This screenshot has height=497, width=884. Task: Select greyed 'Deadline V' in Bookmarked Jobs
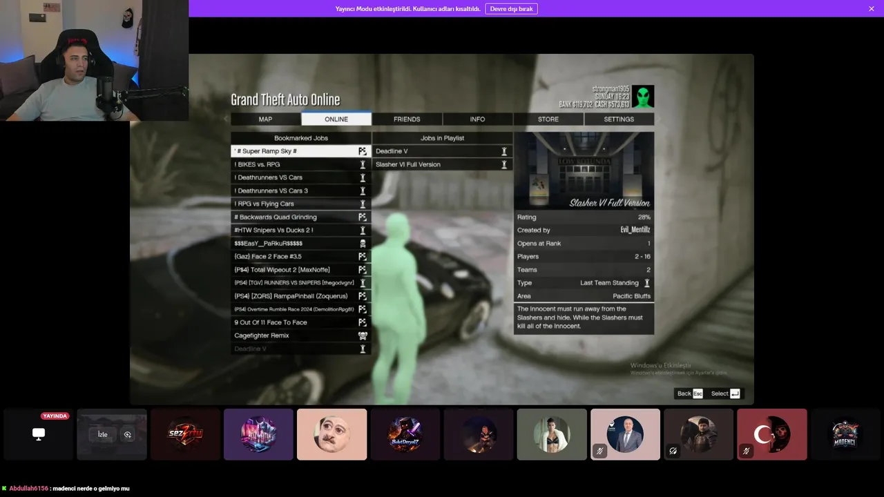coord(300,349)
